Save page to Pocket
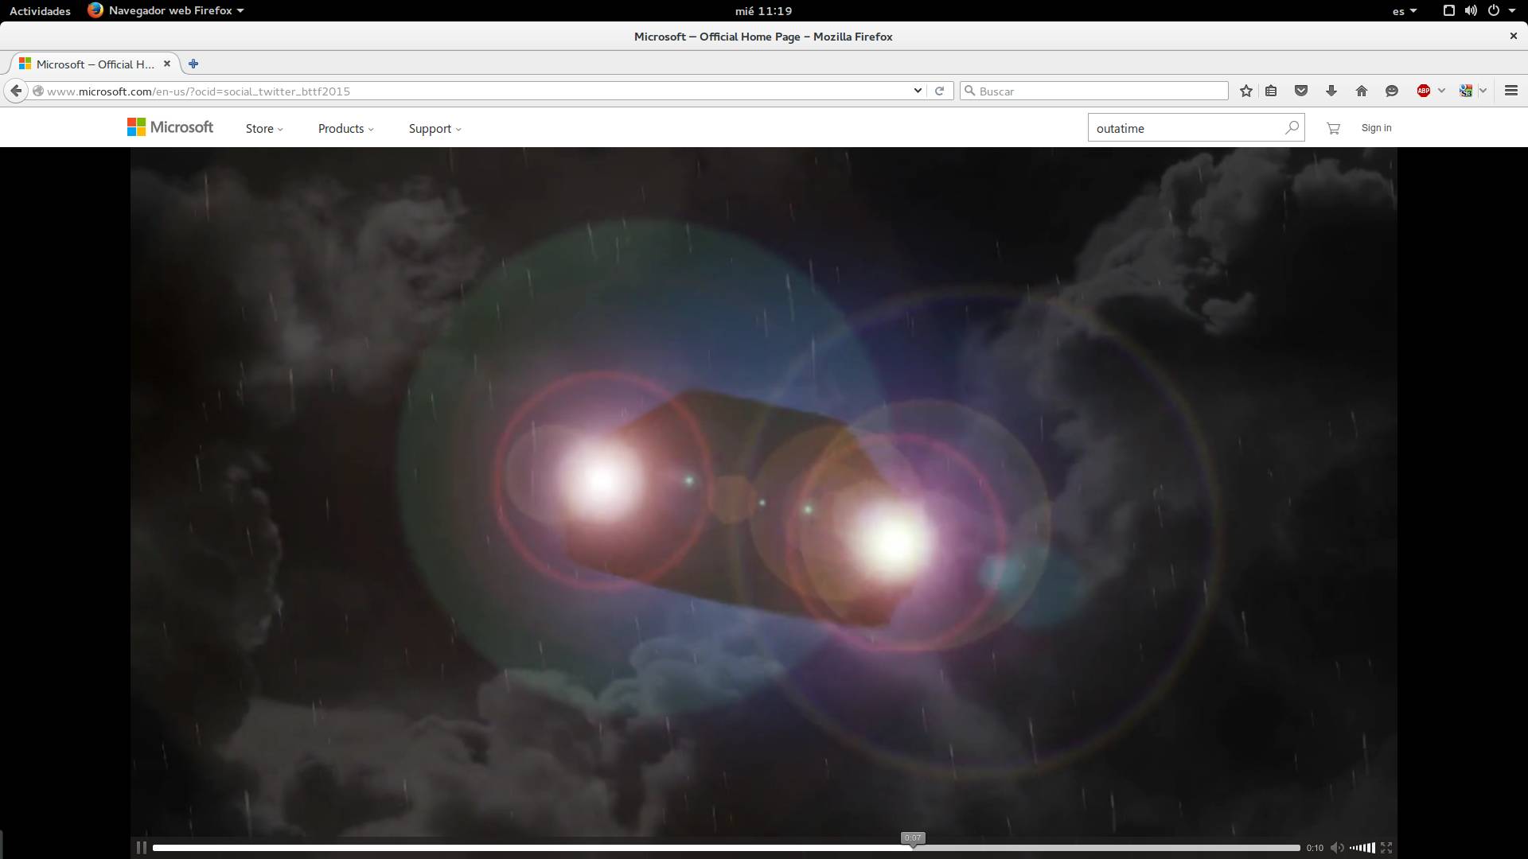Viewport: 1528px width, 859px height. (x=1301, y=91)
